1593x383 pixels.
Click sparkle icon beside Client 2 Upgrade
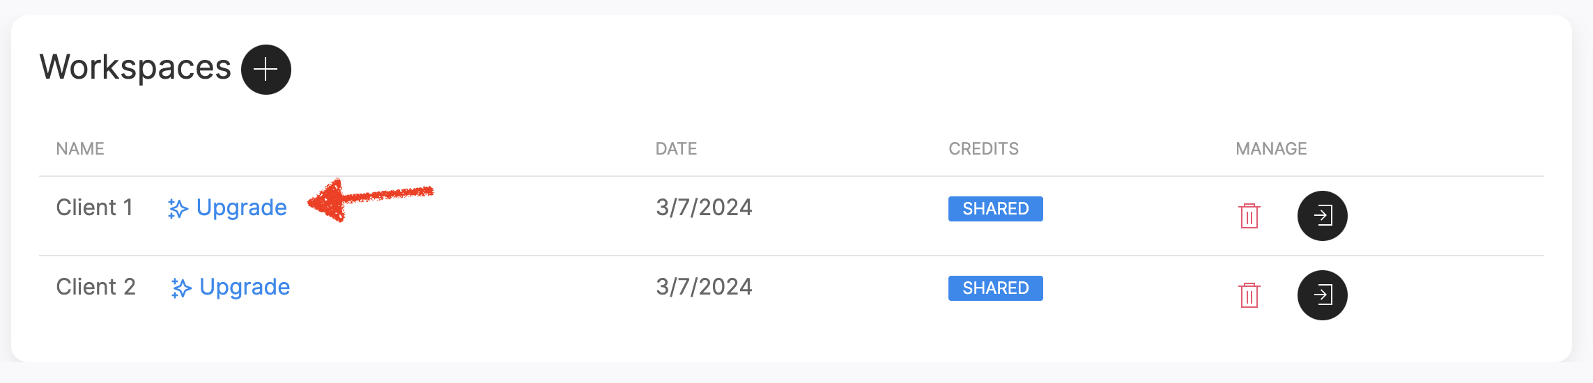(x=181, y=288)
